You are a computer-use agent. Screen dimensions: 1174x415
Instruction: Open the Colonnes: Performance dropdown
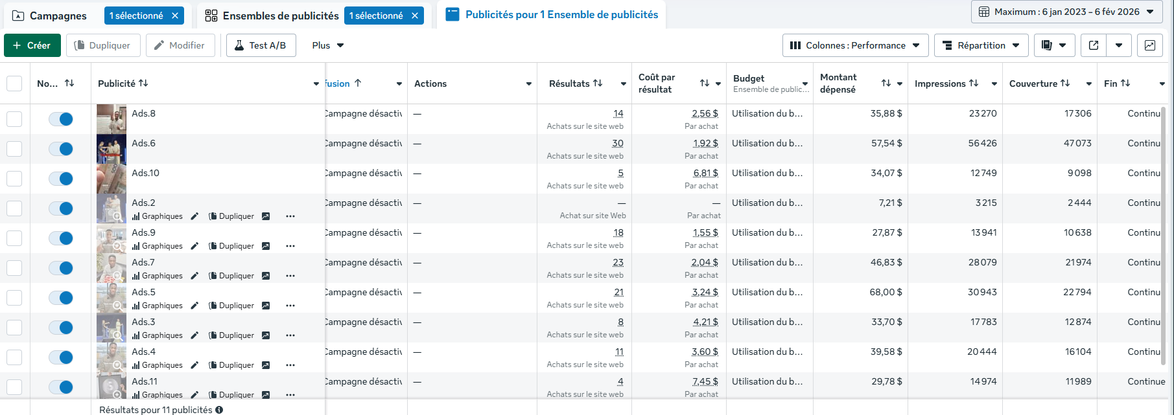pyautogui.click(x=855, y=45)
